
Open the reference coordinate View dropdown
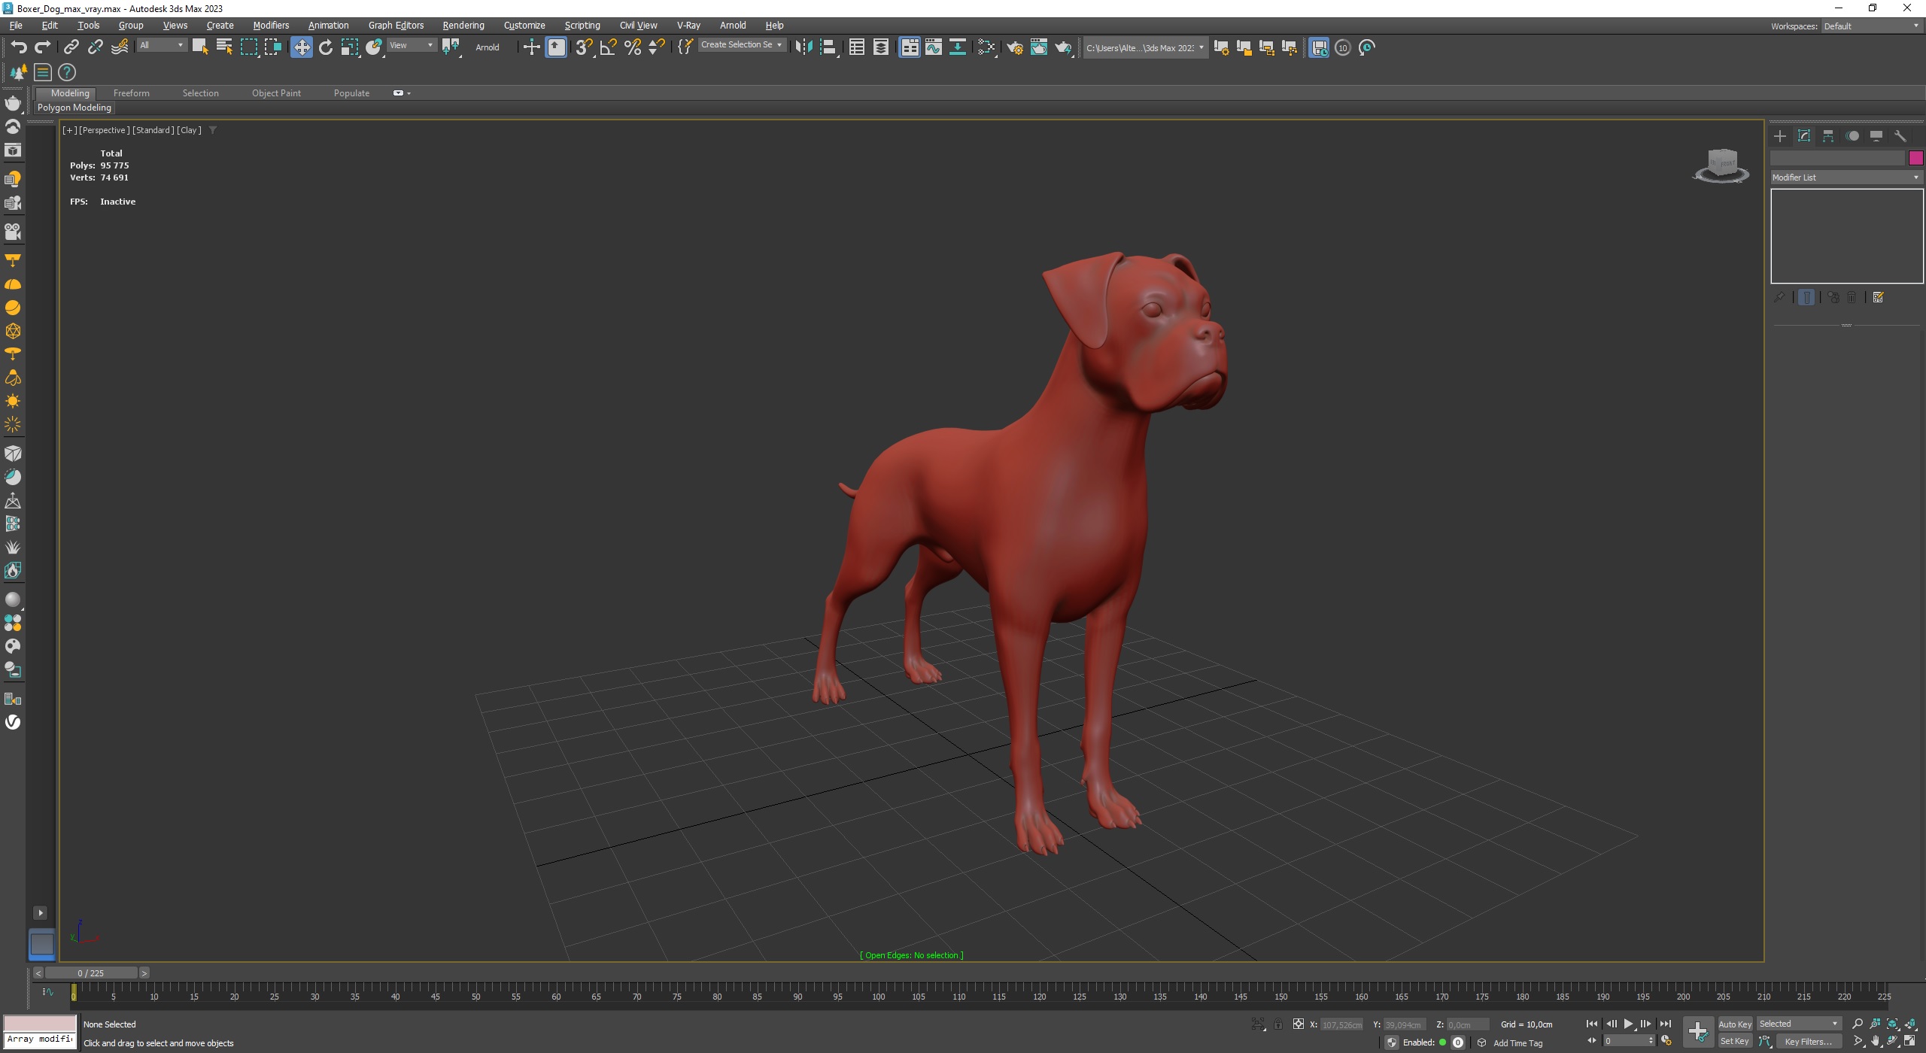coord(411,45)
